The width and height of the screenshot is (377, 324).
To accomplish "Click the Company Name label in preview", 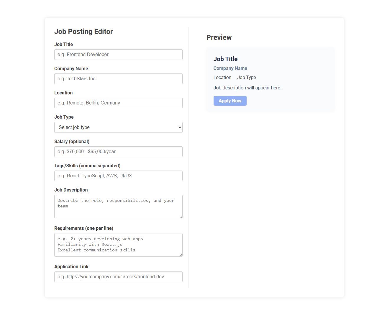I will [x=230, y=68].
